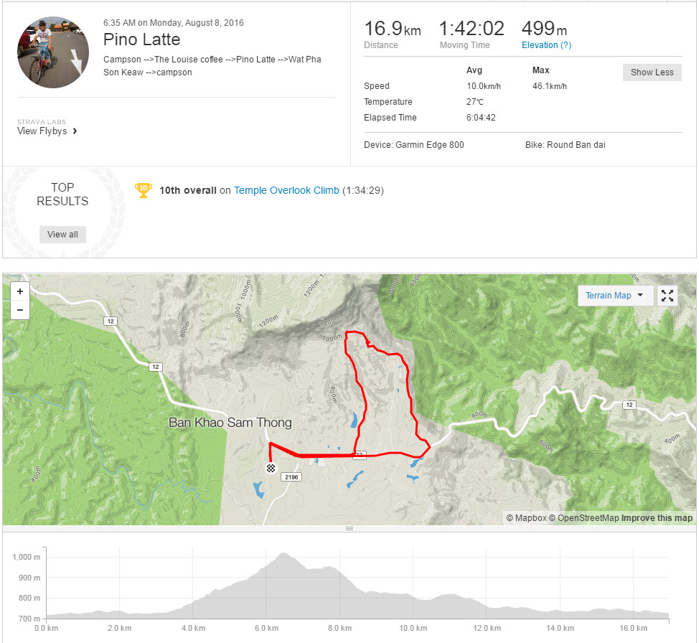
Task: Click the Ban Khao Sam Thong map label
Action: click(230, 423)
